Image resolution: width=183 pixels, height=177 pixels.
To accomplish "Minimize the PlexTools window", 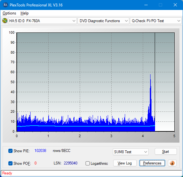I will point(146,5).
